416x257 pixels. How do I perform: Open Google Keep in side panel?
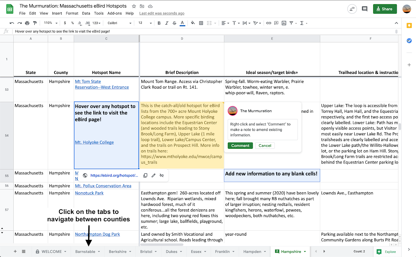[409, 26]
